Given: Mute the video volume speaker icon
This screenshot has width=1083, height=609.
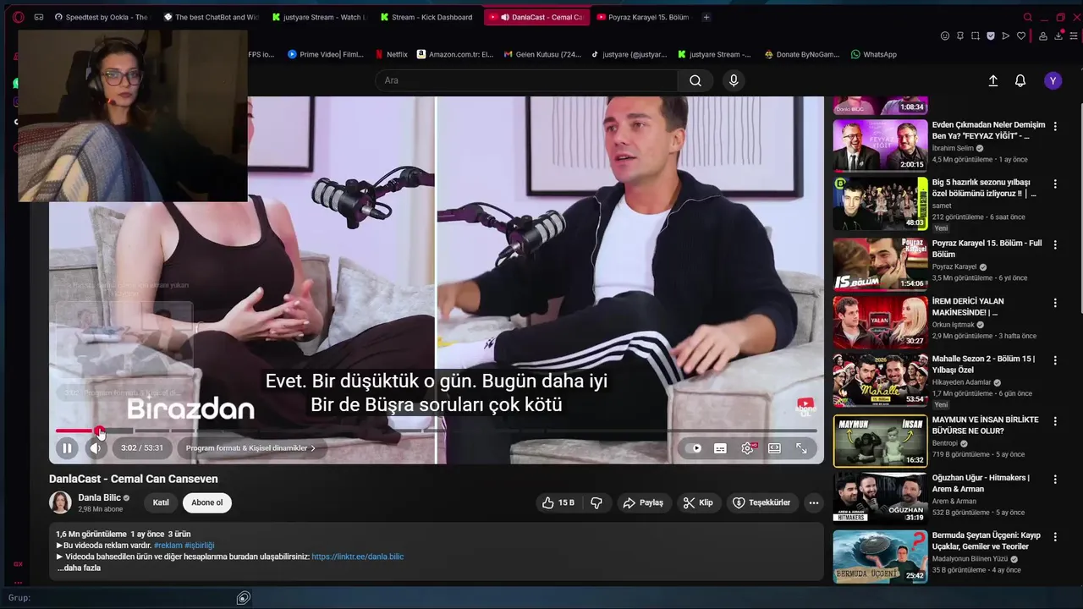Looking at the screenshot, I should (96, 448).
